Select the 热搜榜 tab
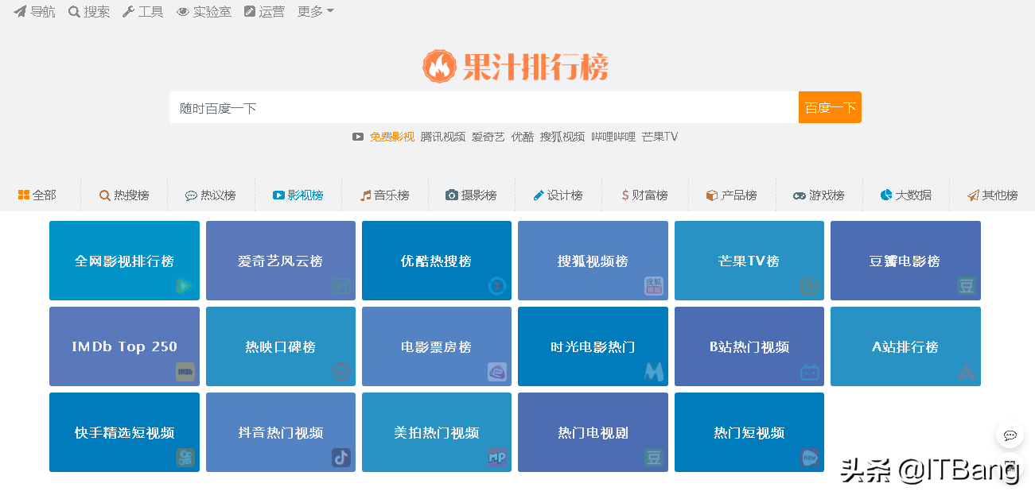Screen dimensions: 1035x499 point(124,195)
